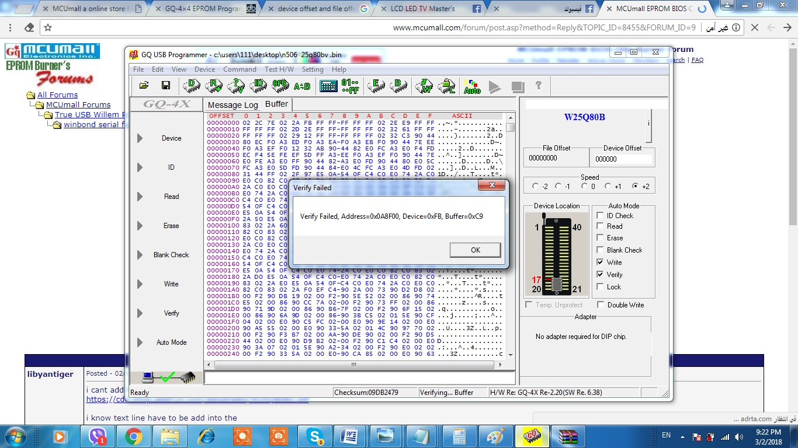Image resolution: width=798 pixels, height=448 pixels.
Task: Enable the ID Check checkbox
Action: click(600, 215)
